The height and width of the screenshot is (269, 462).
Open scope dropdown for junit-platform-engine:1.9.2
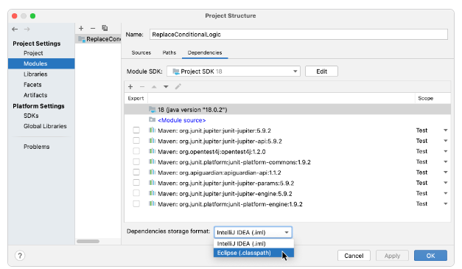pos(446,204)
